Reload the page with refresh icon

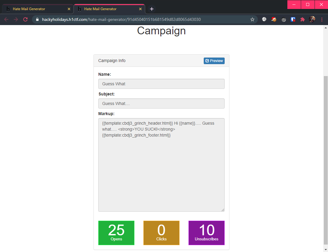(x=25, y=19)
